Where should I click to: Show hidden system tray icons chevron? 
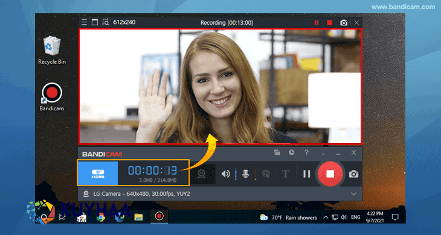click(326, 218)
